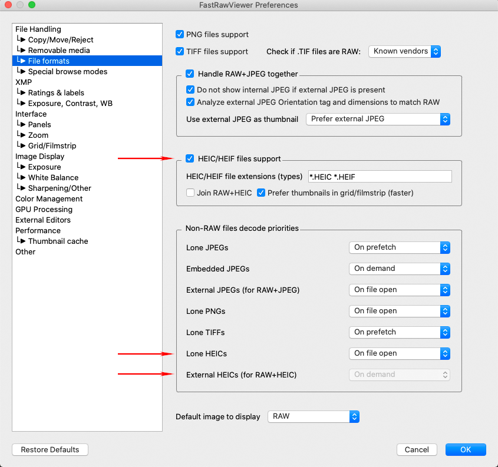Screen dimensions: 498x467
Task: Change the Lone JPEGs decode priority
Action: pyautogui.click(x=399, y=247)
